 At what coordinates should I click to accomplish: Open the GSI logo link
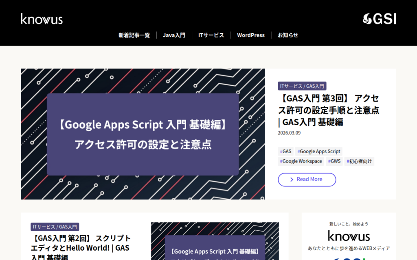(x=380, y=19)
